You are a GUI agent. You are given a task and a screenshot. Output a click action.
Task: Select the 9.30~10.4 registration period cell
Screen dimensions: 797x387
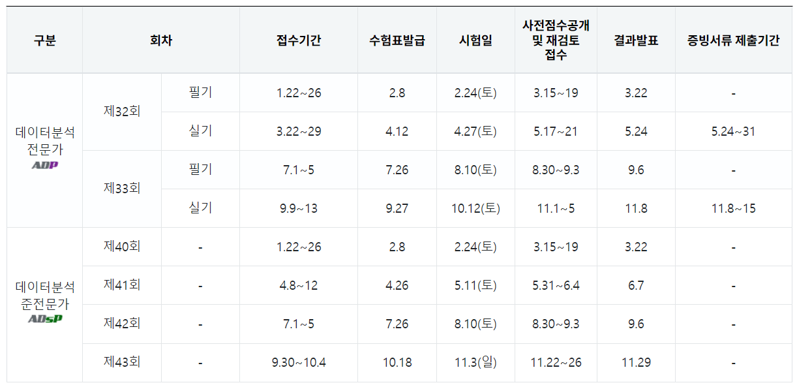pos(299,362)
